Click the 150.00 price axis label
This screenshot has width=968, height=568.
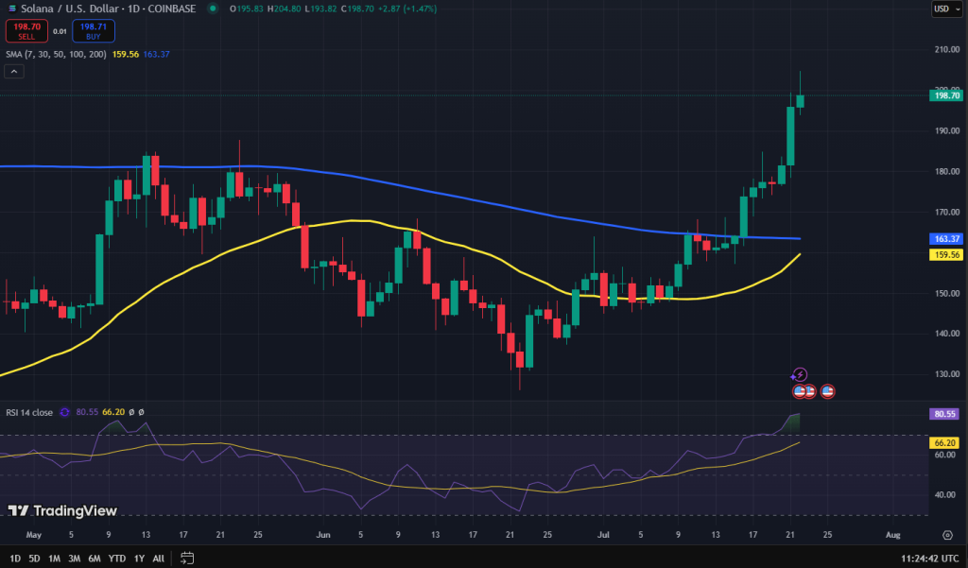click(947, 293)
